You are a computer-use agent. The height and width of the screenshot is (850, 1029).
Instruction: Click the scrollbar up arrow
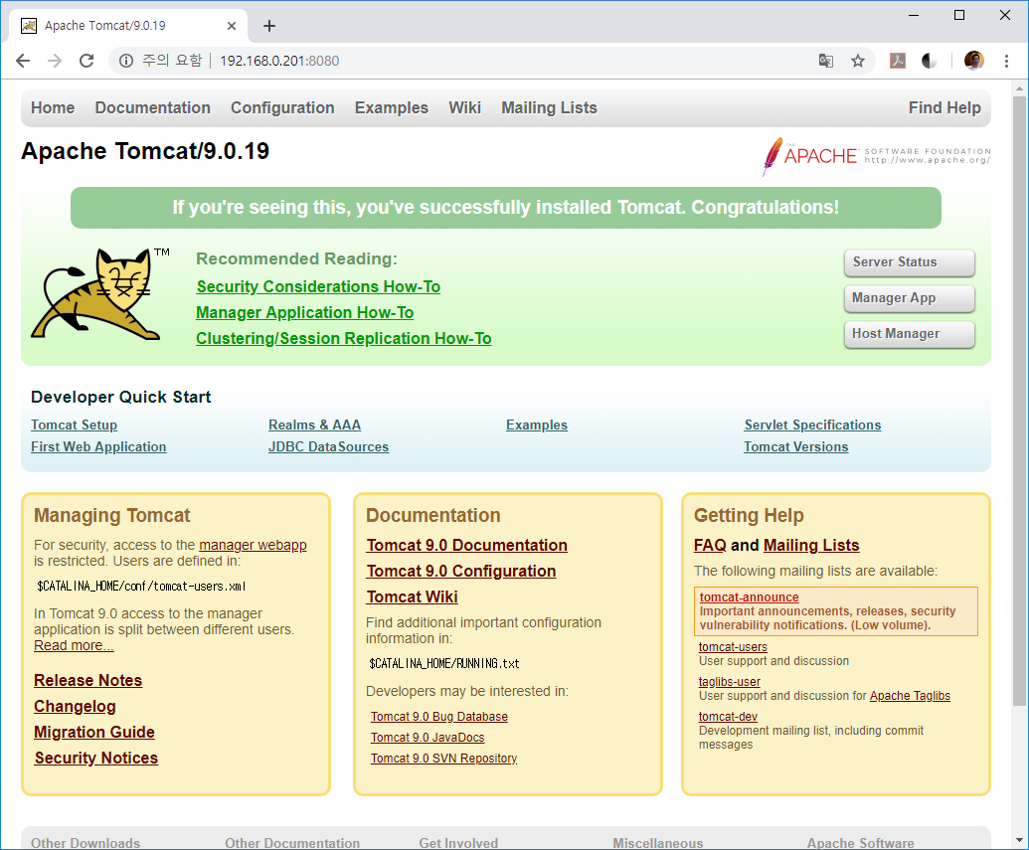click(x=1018, y=87)
